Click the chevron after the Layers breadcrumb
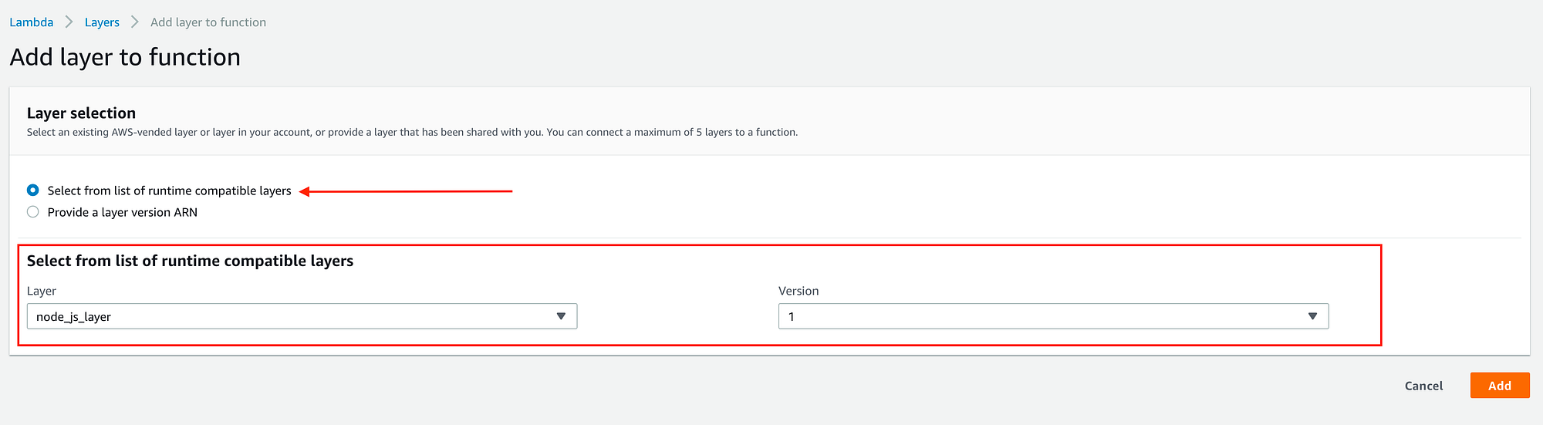 [135, 22]
